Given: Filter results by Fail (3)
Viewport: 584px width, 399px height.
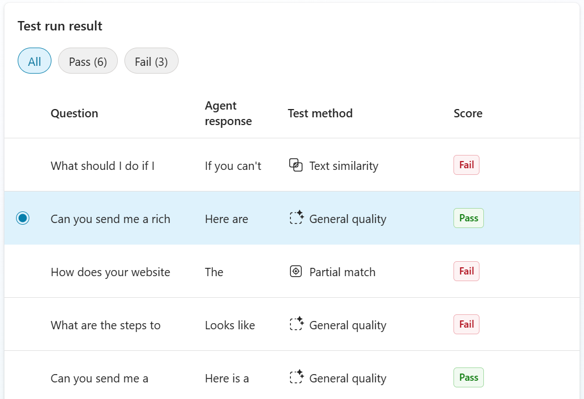Looking at the screenshot, I should click(151, 61).
